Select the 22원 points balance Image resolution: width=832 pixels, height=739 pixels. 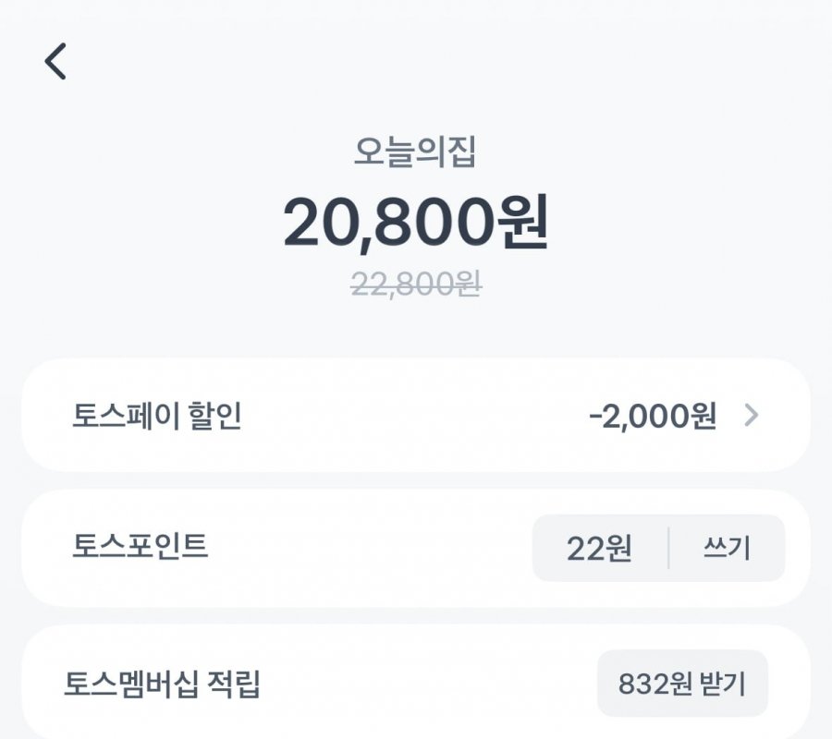(600, 549)
